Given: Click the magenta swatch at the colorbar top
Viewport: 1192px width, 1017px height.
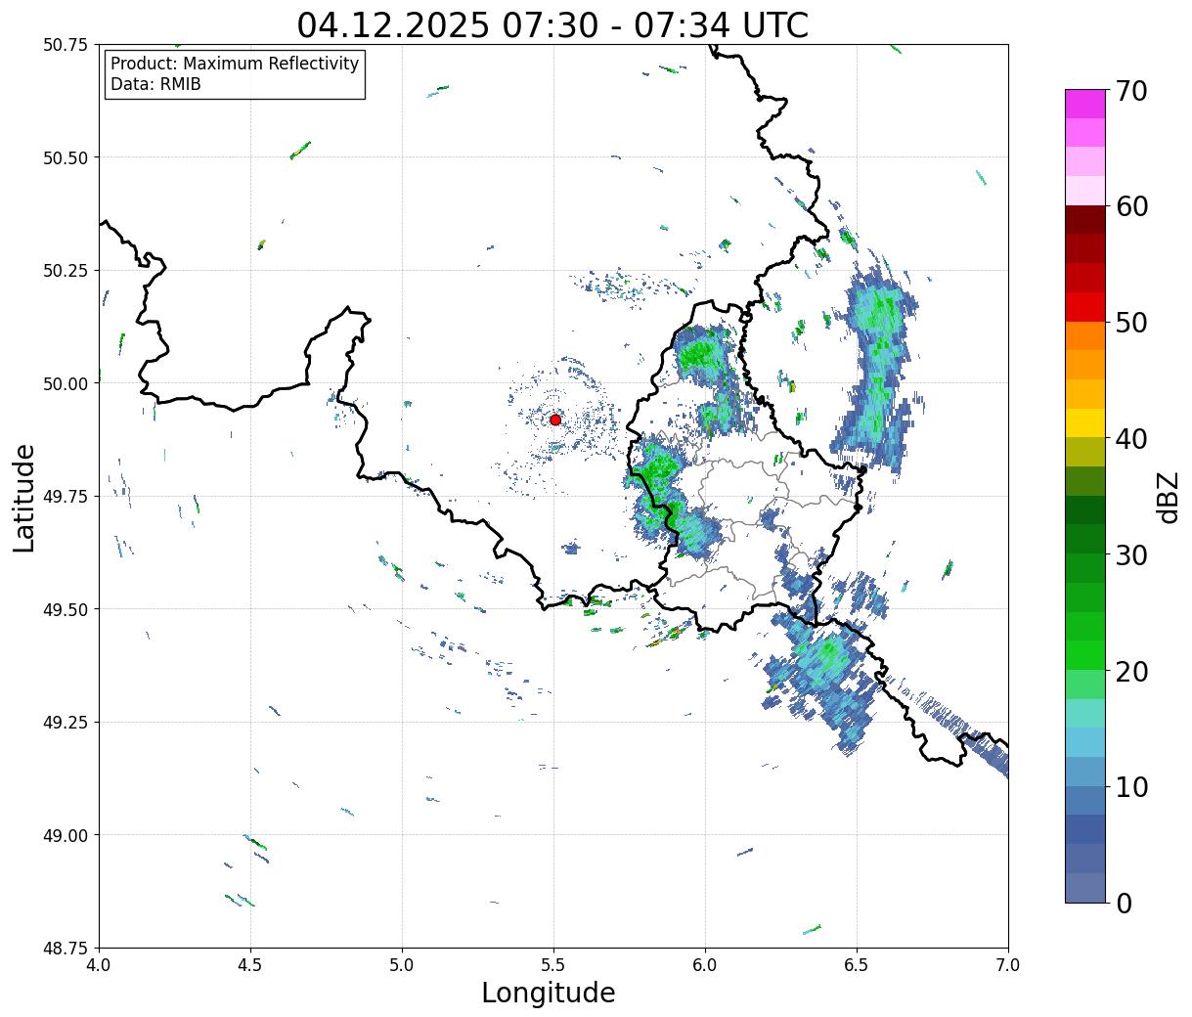Looking at the screenshot, I should tap(1085, 104).
